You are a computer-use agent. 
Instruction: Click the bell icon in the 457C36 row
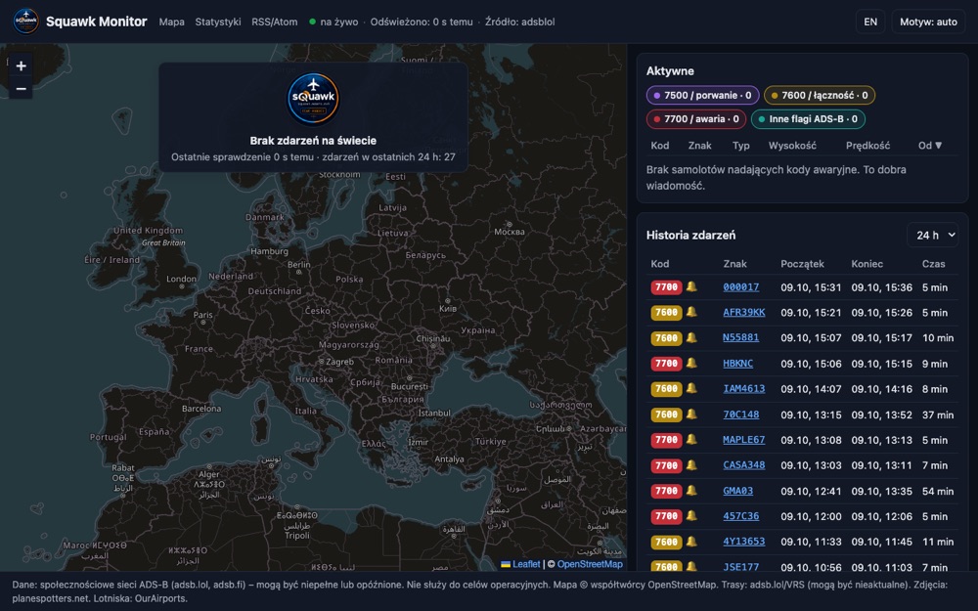click(691, 516)
